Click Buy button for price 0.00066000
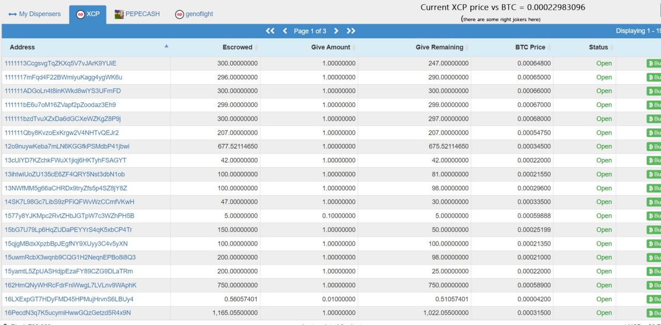This screenshot has height=325, width=661. click(654, 91)
